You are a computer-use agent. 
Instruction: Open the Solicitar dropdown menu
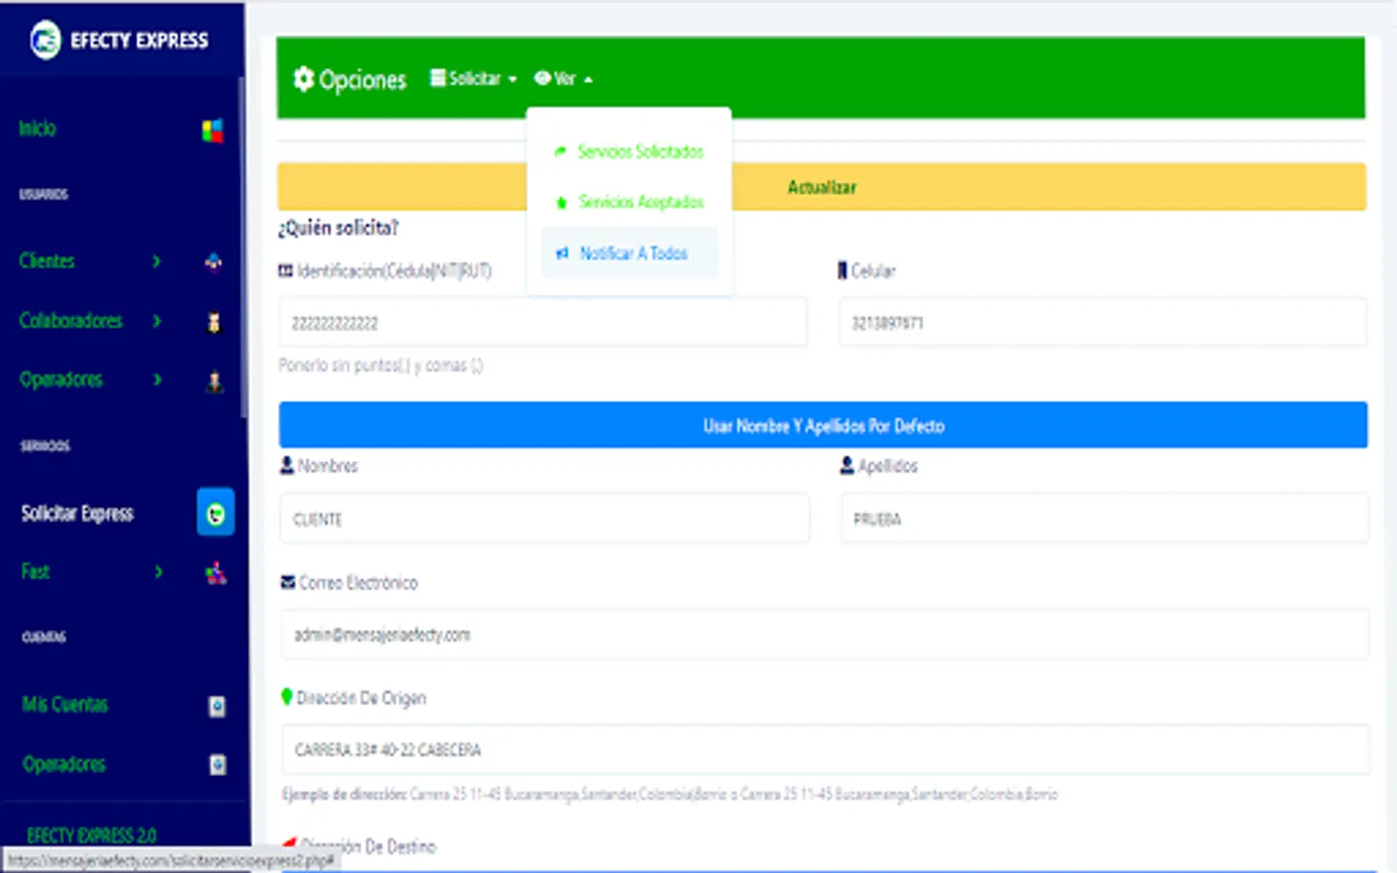[x=473, y=79]
